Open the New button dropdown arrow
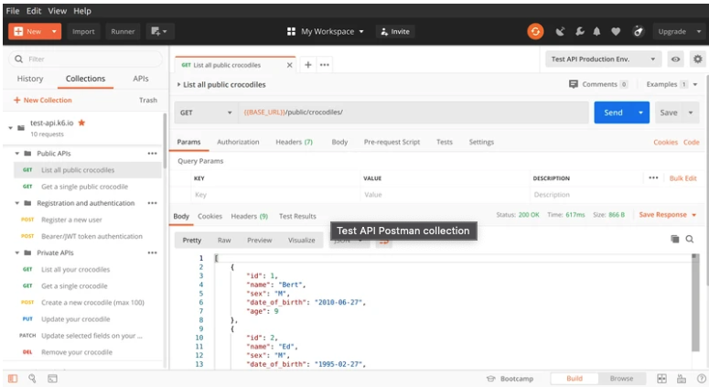 point(54,32)
